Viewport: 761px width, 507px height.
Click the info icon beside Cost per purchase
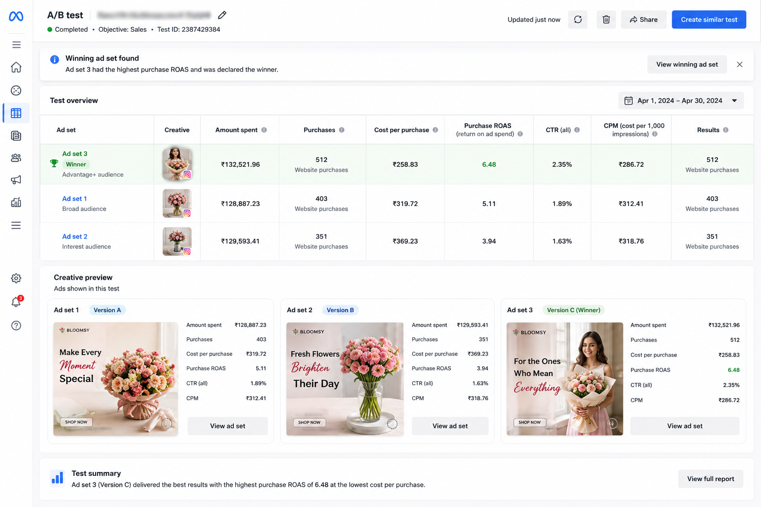(x=435, y=130)
